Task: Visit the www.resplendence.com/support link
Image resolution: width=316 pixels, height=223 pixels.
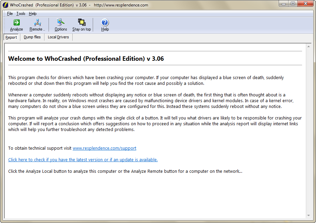Action: coord(104,148)
